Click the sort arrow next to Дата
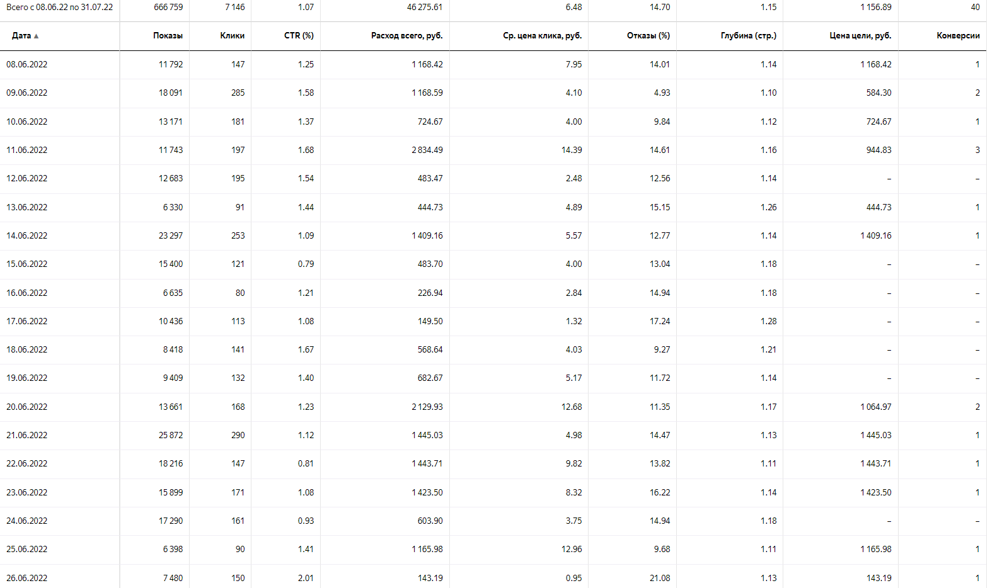The width and height of the screenshot is (990, 588). [37, 37]
